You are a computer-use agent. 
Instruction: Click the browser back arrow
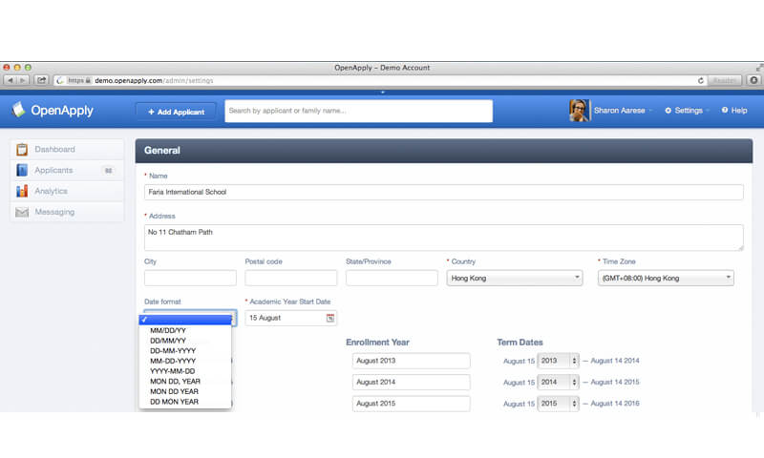tap(11, 80)
